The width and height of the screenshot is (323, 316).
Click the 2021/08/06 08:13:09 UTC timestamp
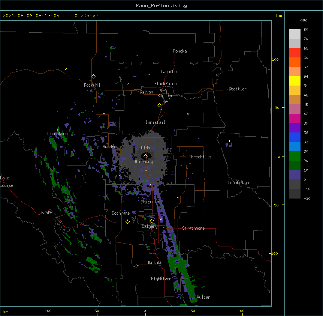pyautogui.click(x=37, y=16)
